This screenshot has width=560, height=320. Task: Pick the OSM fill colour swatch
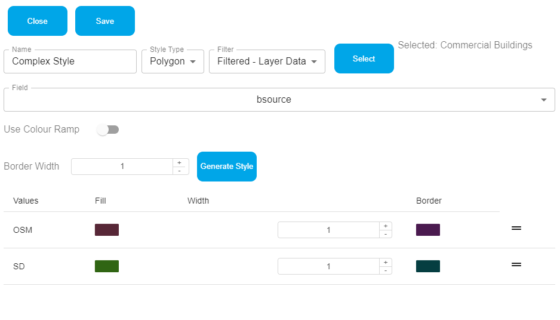[107, 230]
